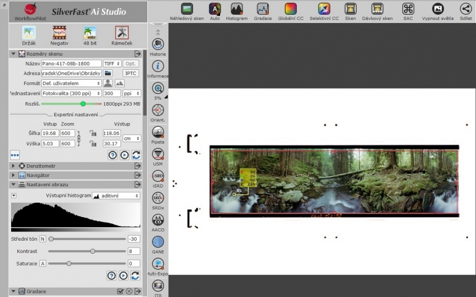Click Vypnout světla icon
Screen dimensions: 476x297
(438, 9)
